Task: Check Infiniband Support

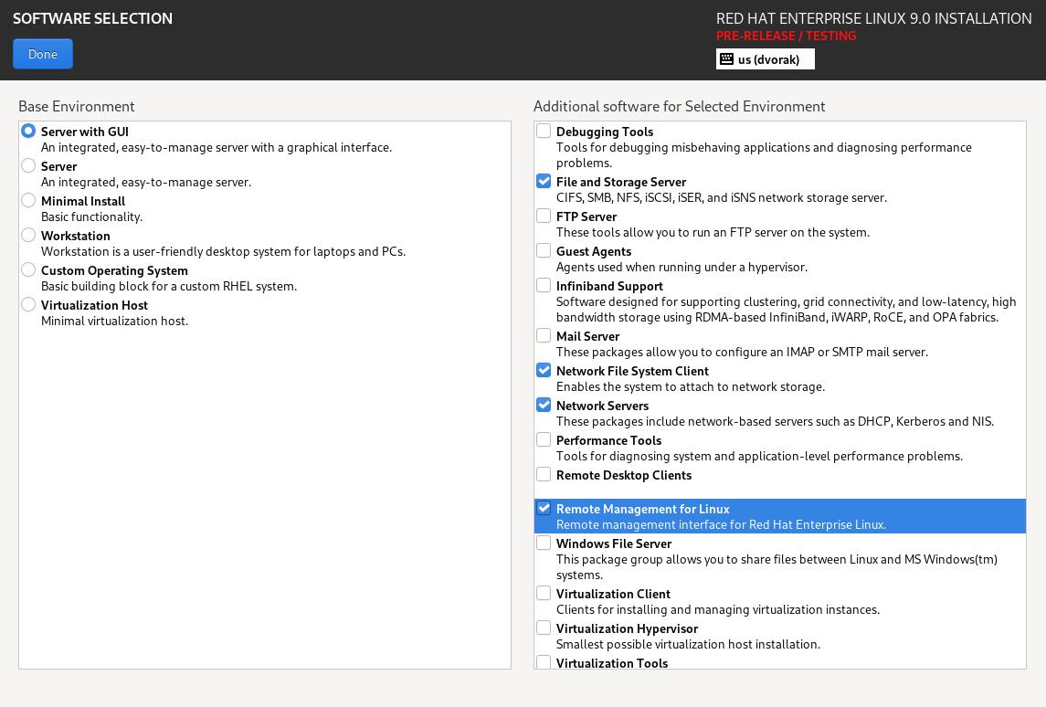Action: pos(544,285)
